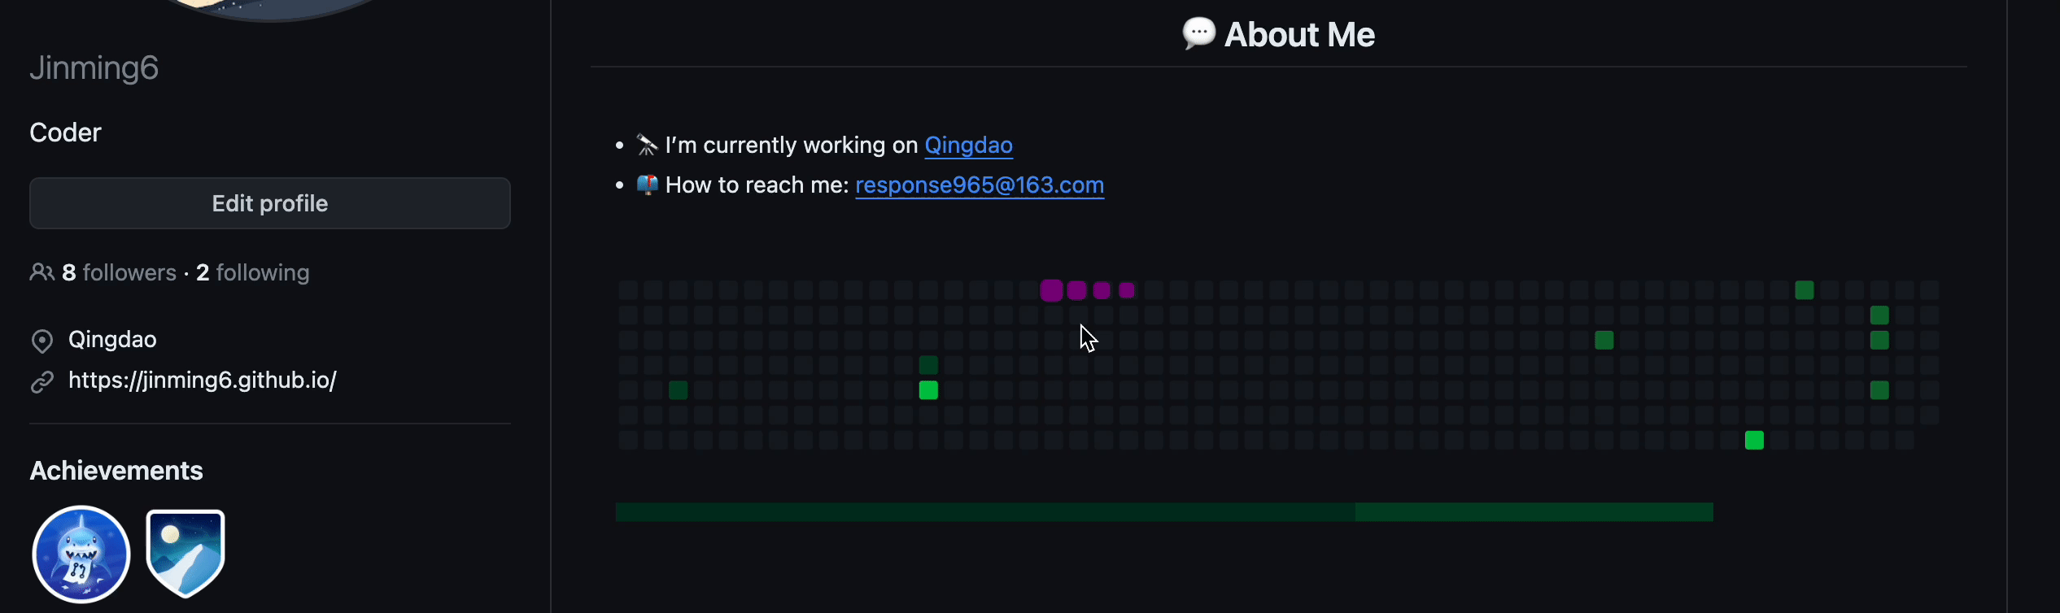Click the telescope emoji bullet
Image resolution: width=2060 pixels, height=613 pixels.
coord(647,145)
